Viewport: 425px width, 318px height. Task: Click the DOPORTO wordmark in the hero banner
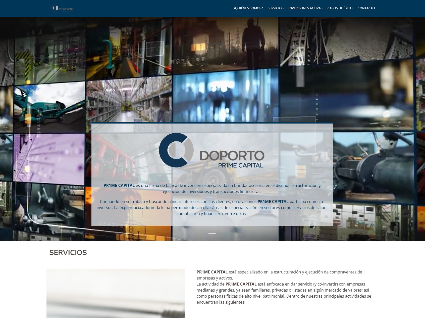point(232,156)
